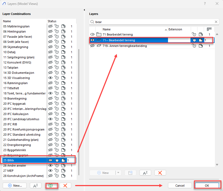Click the layer search field containing bear
This screenshot has width=223, height=191.
[x=153, y=22]
